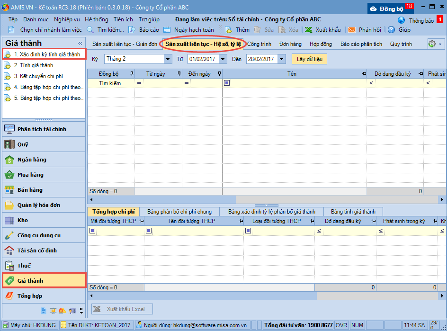Switch to Sản xuất liên tục - Giản đơn tab

point(125,44)
